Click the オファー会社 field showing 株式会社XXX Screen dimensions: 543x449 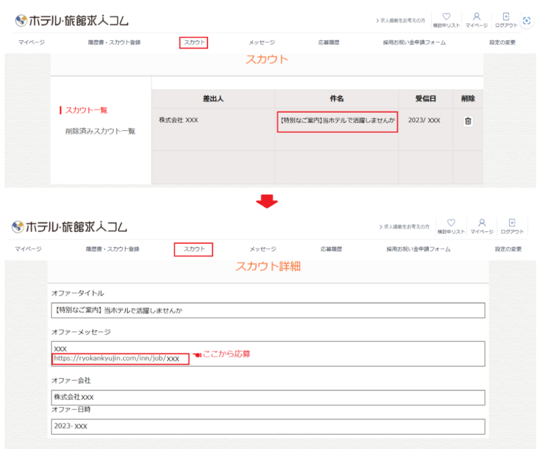click(268, 397)
